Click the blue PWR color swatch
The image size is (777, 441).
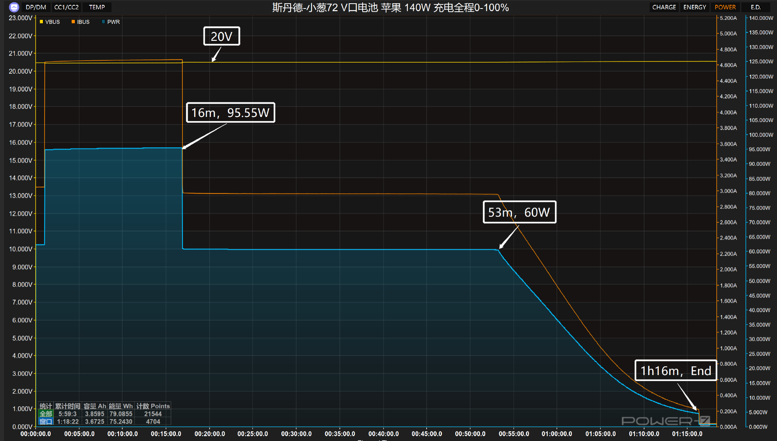(x=104, y=22)
